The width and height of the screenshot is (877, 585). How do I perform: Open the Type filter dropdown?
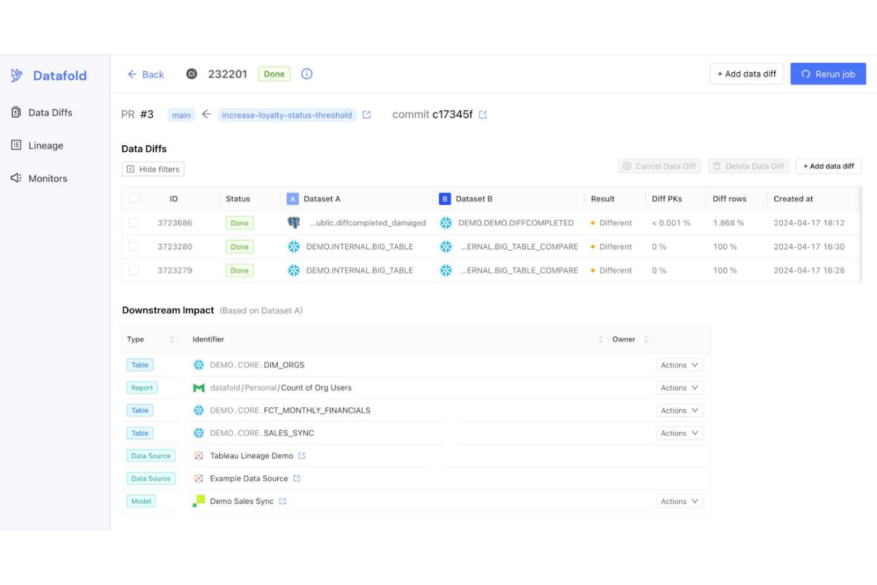click(172, 339)
